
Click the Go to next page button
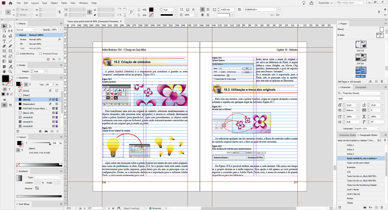109,208
